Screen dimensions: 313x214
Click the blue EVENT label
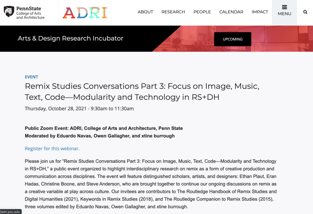(31, 77)
